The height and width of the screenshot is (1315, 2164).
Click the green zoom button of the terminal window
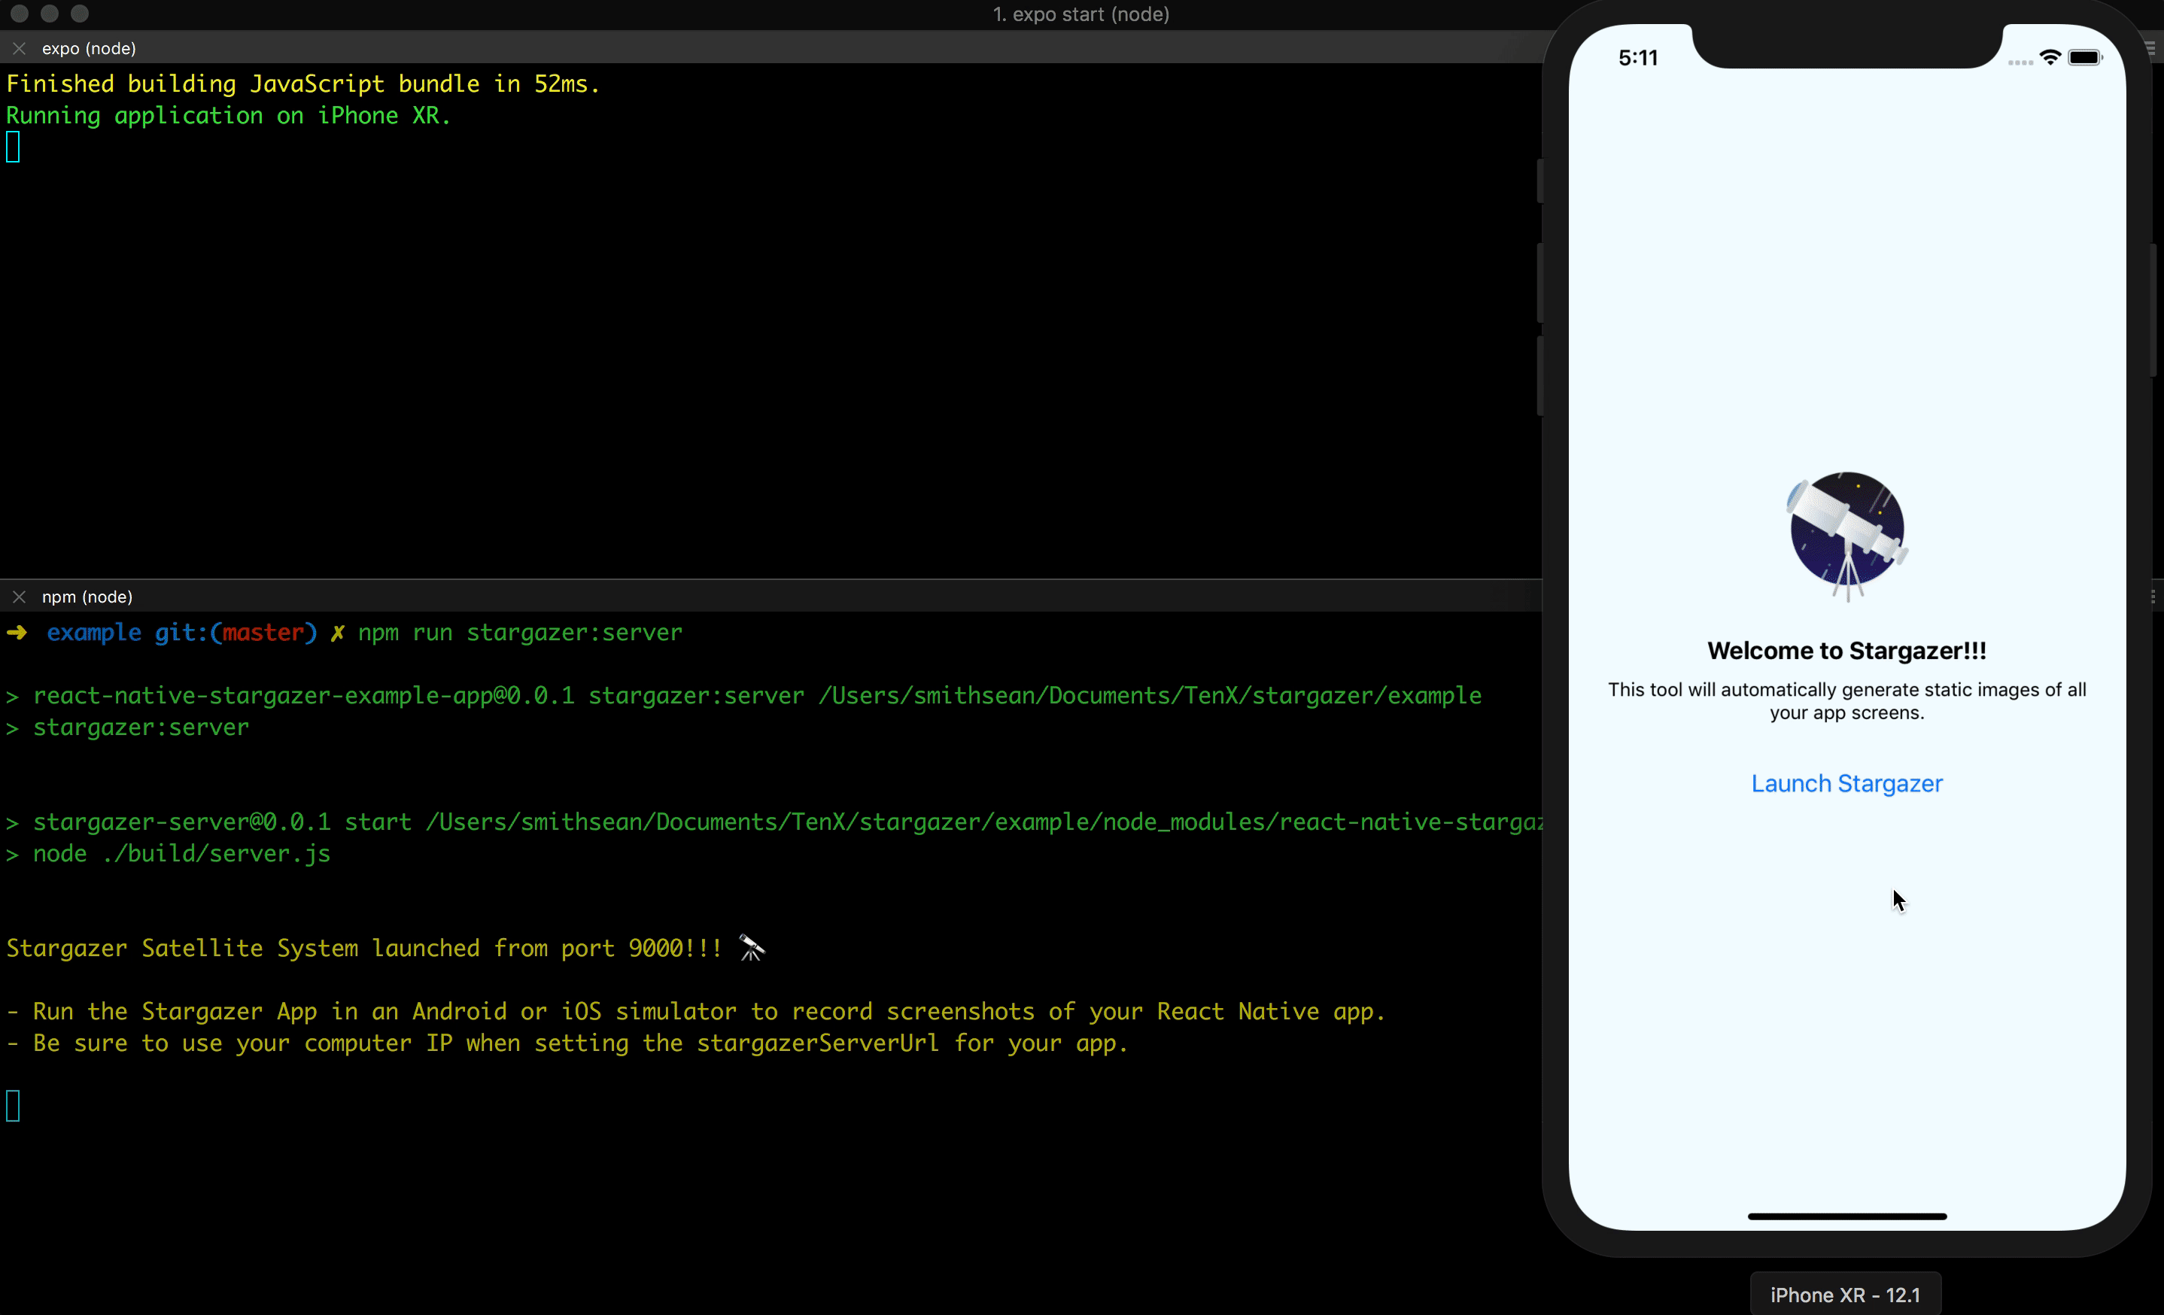[x=80, y=14]
